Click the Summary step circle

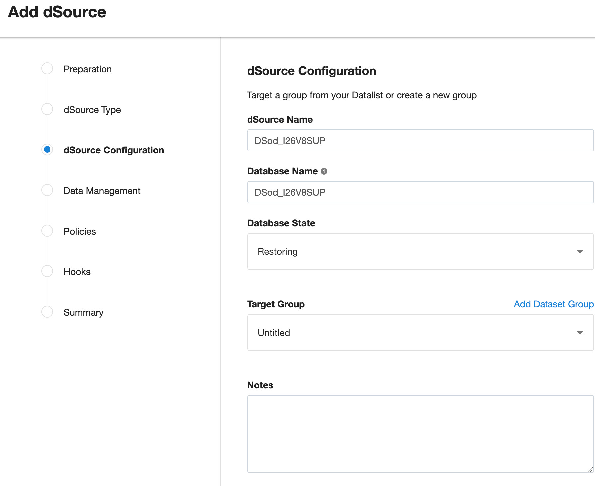47,312
